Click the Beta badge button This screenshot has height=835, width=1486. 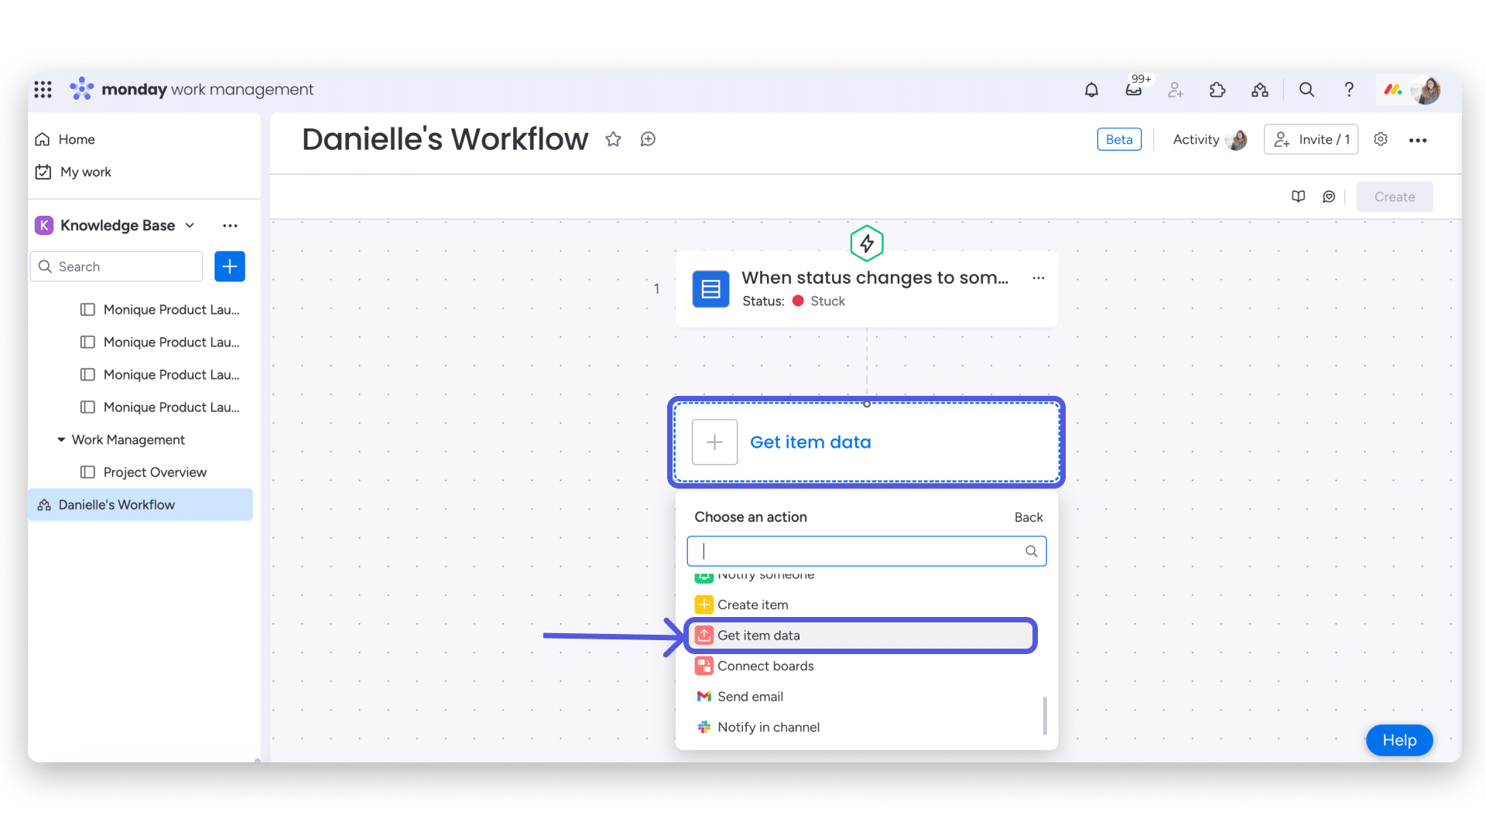(x=1119, y=139)
